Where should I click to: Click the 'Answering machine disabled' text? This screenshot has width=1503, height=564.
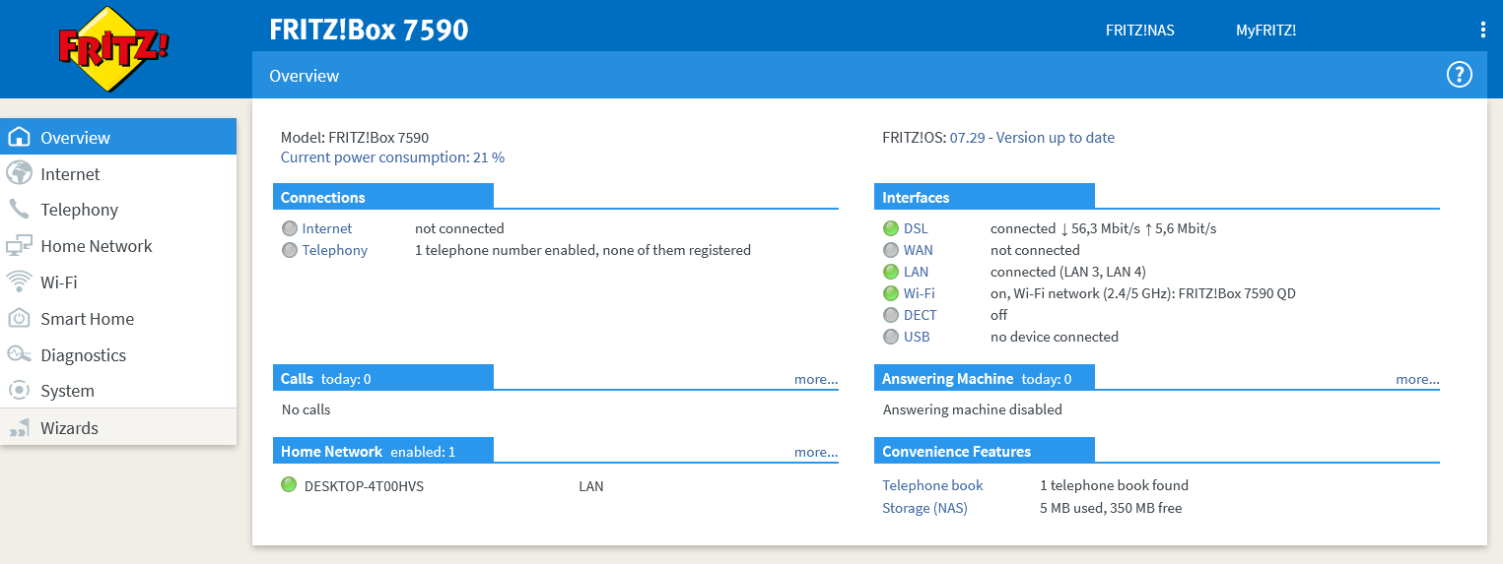click(x=972, y=409)
